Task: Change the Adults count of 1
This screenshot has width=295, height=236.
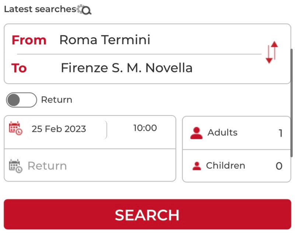Action: (x=280, y=133)
